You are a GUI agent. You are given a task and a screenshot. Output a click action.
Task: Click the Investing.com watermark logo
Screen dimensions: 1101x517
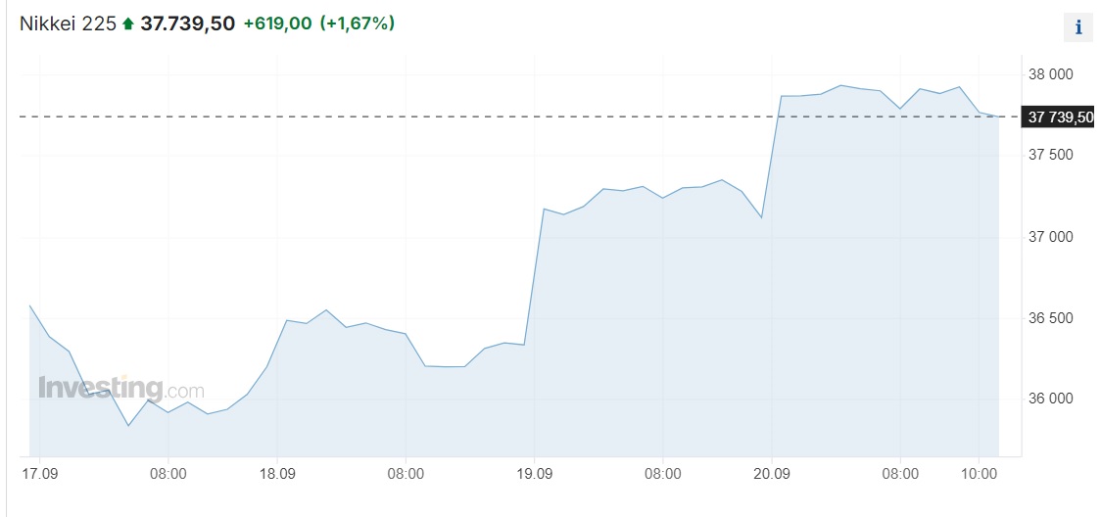[120, 388]
